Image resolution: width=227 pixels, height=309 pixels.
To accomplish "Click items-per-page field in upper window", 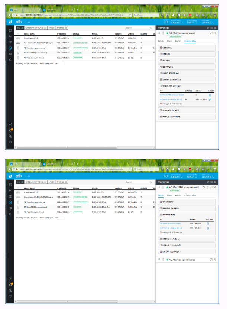I will tap(59, 64).
